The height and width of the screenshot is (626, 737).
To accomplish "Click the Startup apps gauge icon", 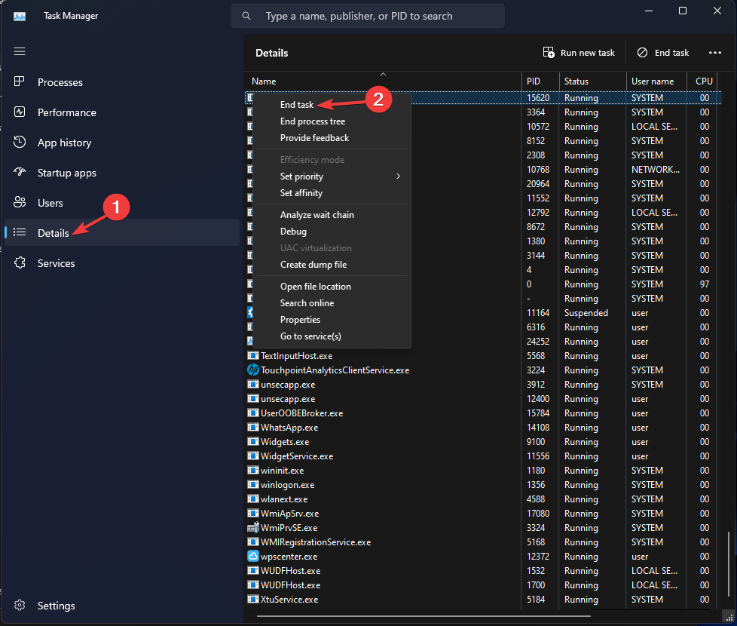I will click(20, 172).
